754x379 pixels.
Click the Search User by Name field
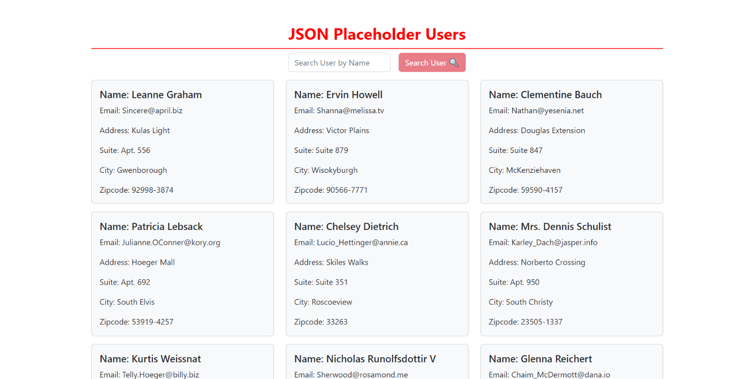coord(340,63)
